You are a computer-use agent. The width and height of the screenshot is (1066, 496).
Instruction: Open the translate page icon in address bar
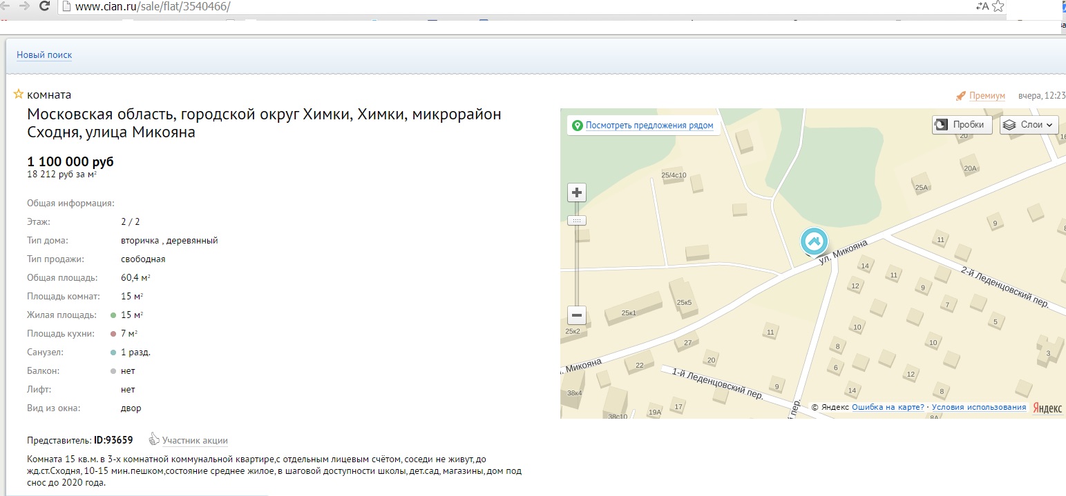point(982,7)
